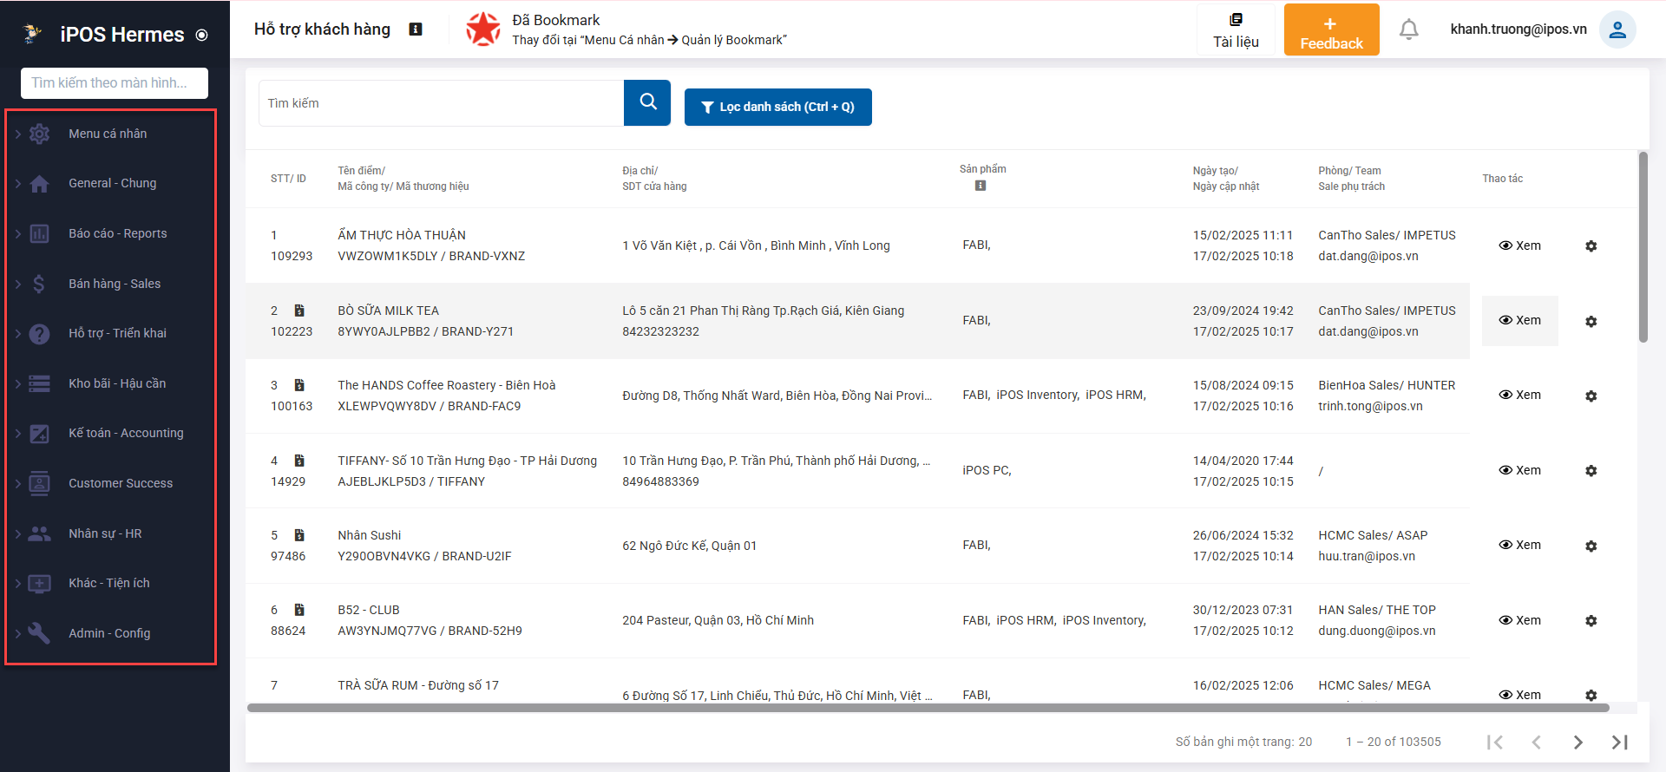Expand the Menu cá nhân chevron
The width and height of the screenshot is (1666, 772).
pos(17,134)
